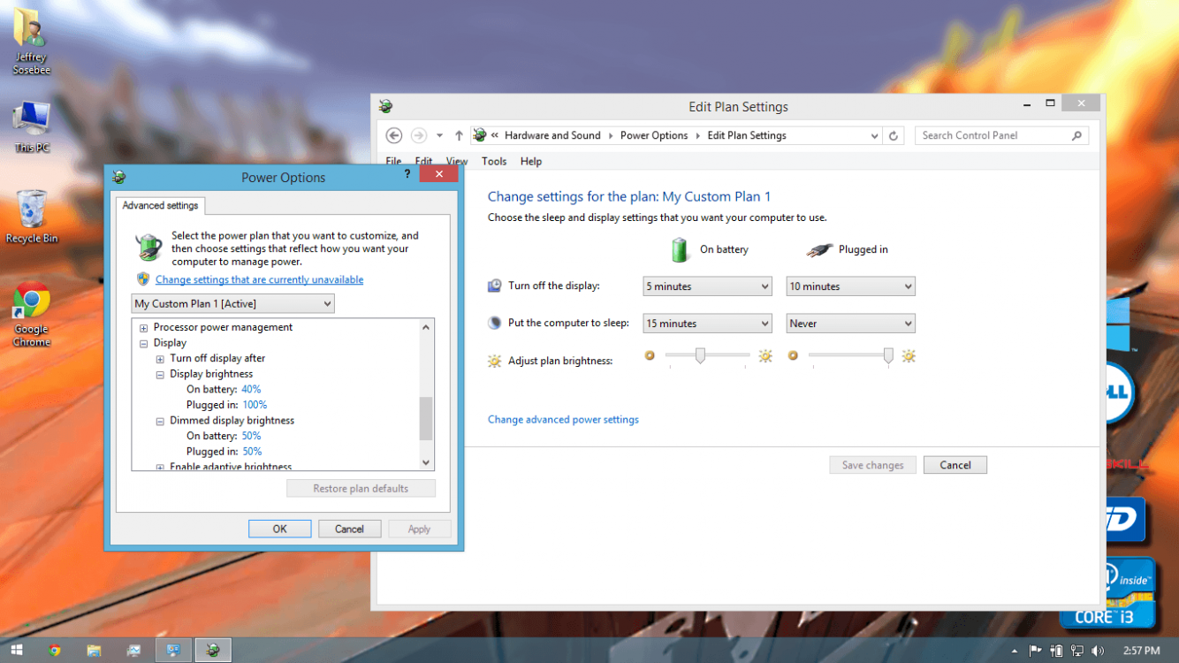This screenshot has width=1179, height=663.
Task: Click Change advanced power settings link
Action: (563, 420)
